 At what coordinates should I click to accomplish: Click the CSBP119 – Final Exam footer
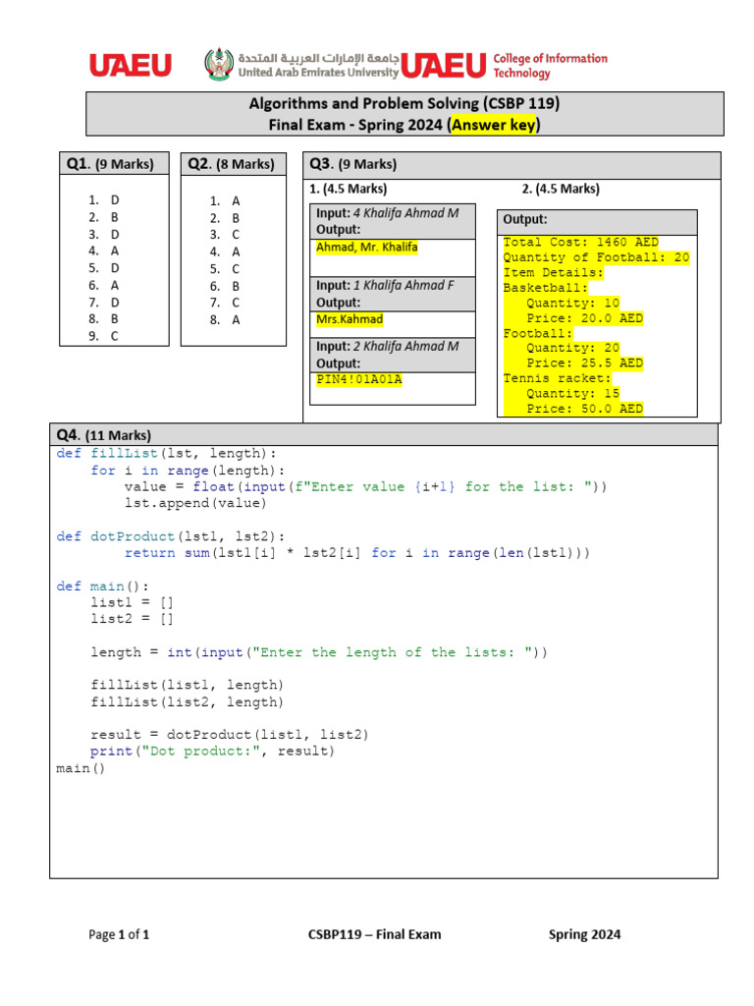pos(374,935)
